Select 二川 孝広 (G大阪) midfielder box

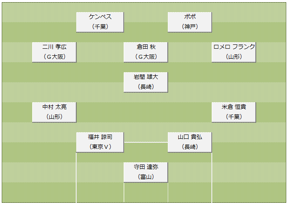54,52
